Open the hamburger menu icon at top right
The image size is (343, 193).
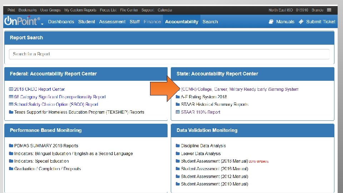[329, 10]
